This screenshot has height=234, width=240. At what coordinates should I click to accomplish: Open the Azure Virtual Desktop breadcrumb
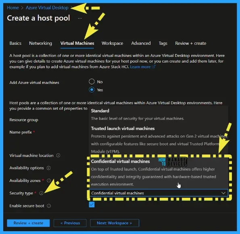pos(47,8)
